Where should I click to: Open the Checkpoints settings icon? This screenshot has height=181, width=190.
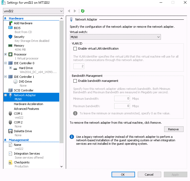click(x=10, y=162)
